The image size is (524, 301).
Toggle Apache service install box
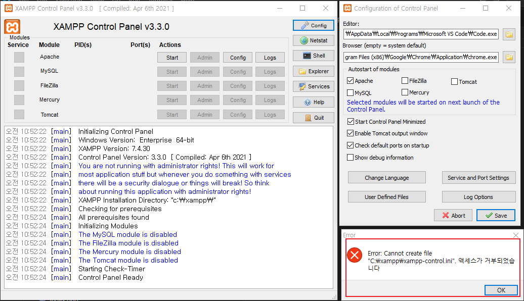19,58
